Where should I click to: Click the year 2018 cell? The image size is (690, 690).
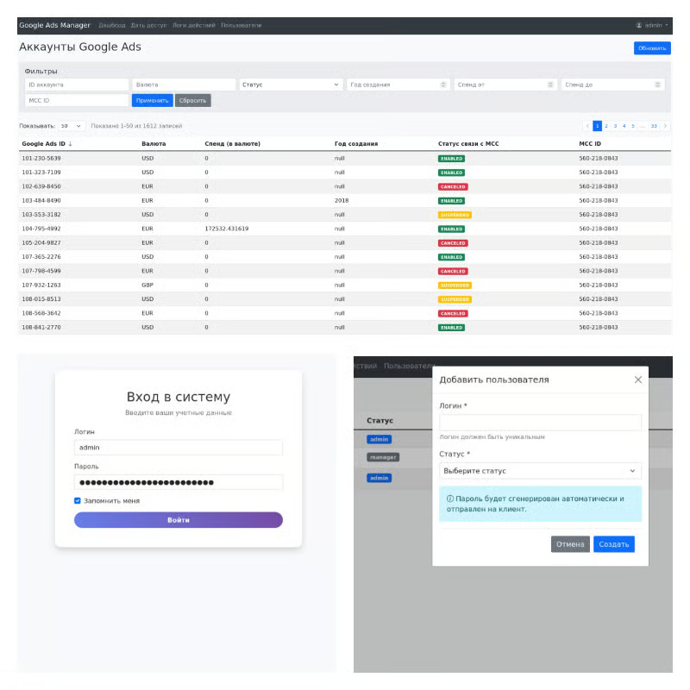point(342,201)
